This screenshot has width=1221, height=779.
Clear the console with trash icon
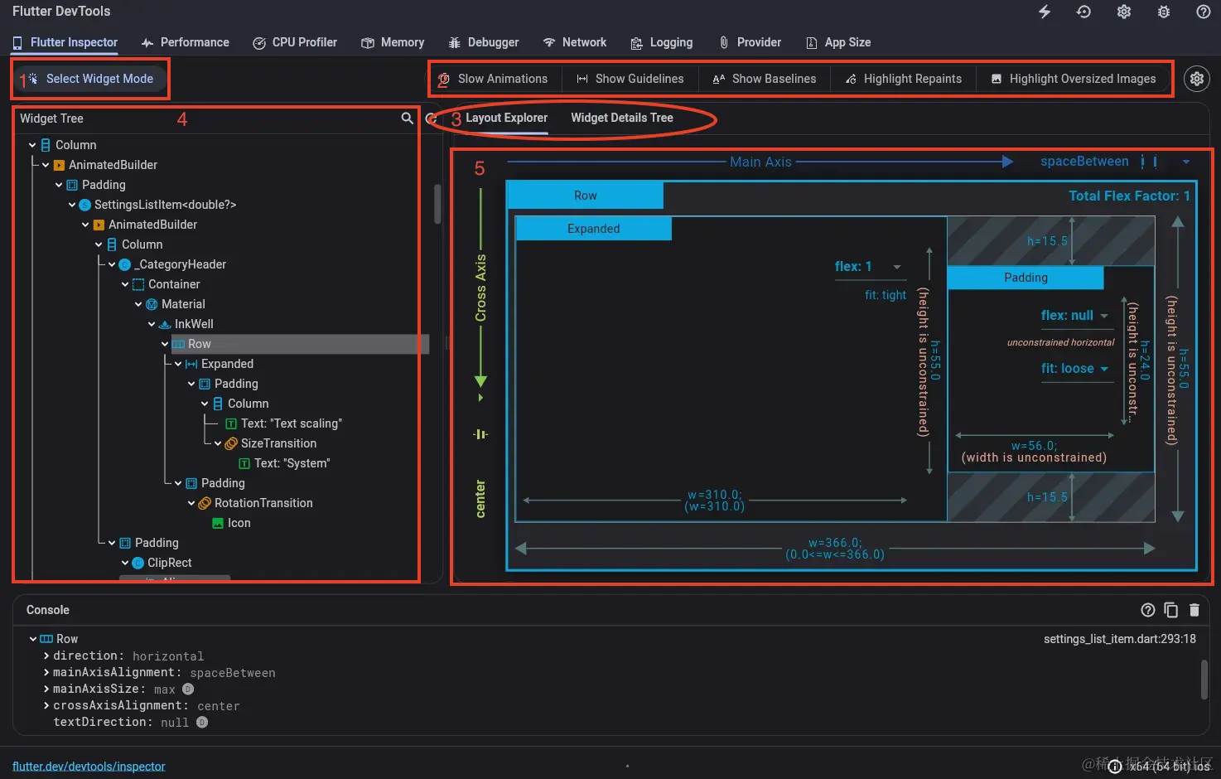pos(1194,610)
